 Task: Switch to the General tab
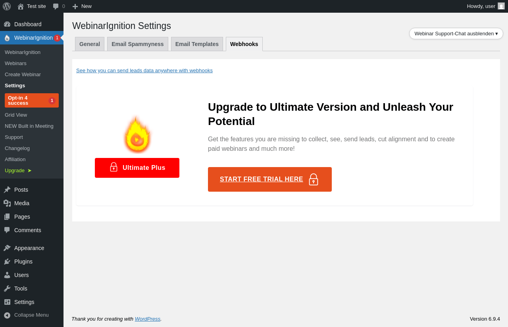click(x=90, y=44)
